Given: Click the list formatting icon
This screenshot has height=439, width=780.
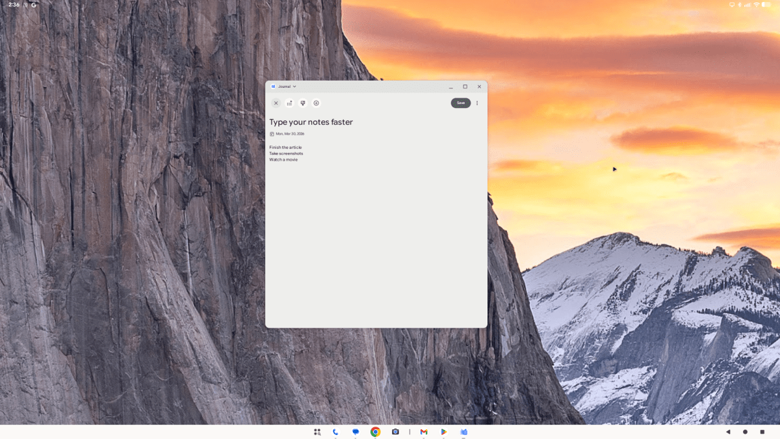Looking at the screenshot, I should click(x=289, y=103).
